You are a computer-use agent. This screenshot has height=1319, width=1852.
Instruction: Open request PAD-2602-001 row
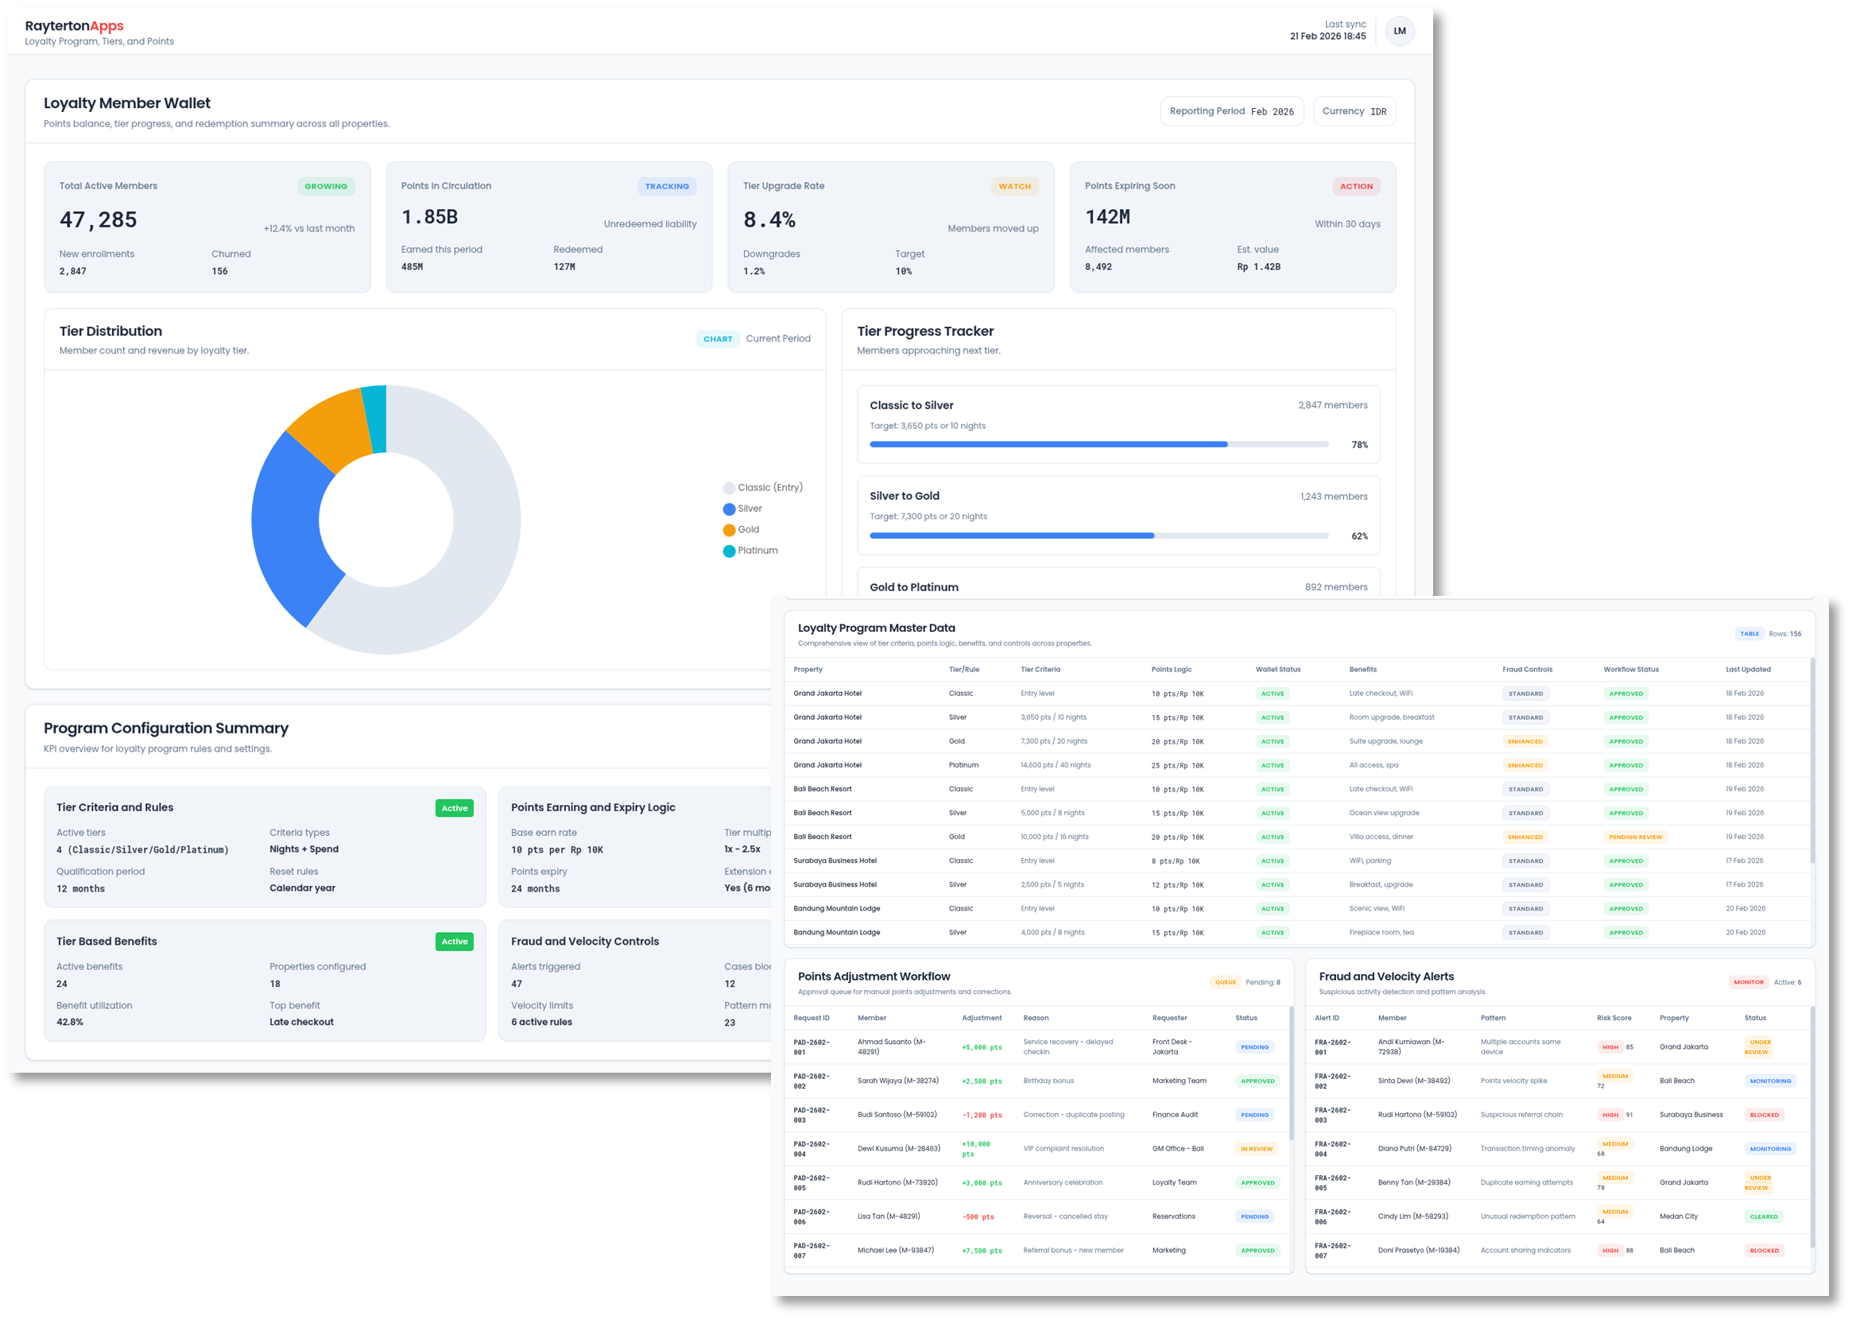(812, 1047)
